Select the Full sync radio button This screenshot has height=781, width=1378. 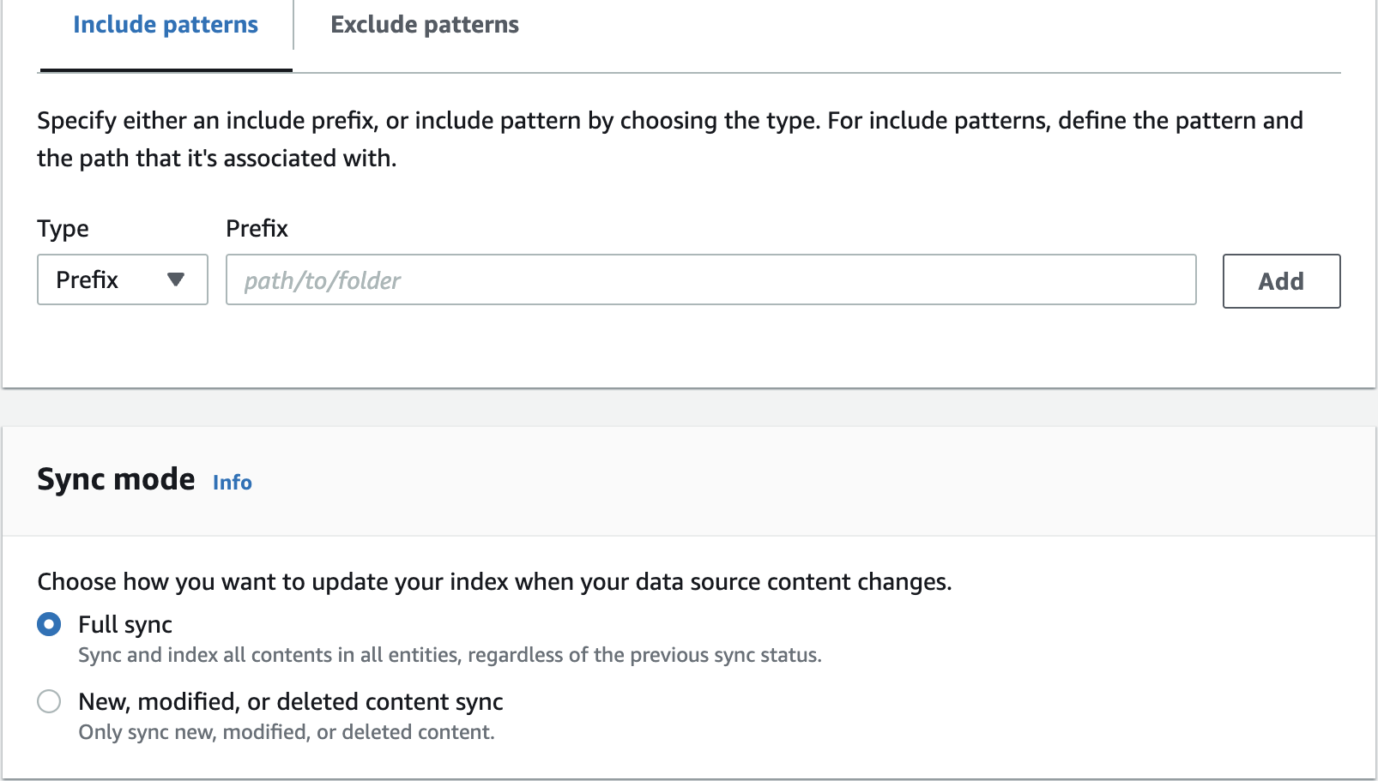click(49, 624)
